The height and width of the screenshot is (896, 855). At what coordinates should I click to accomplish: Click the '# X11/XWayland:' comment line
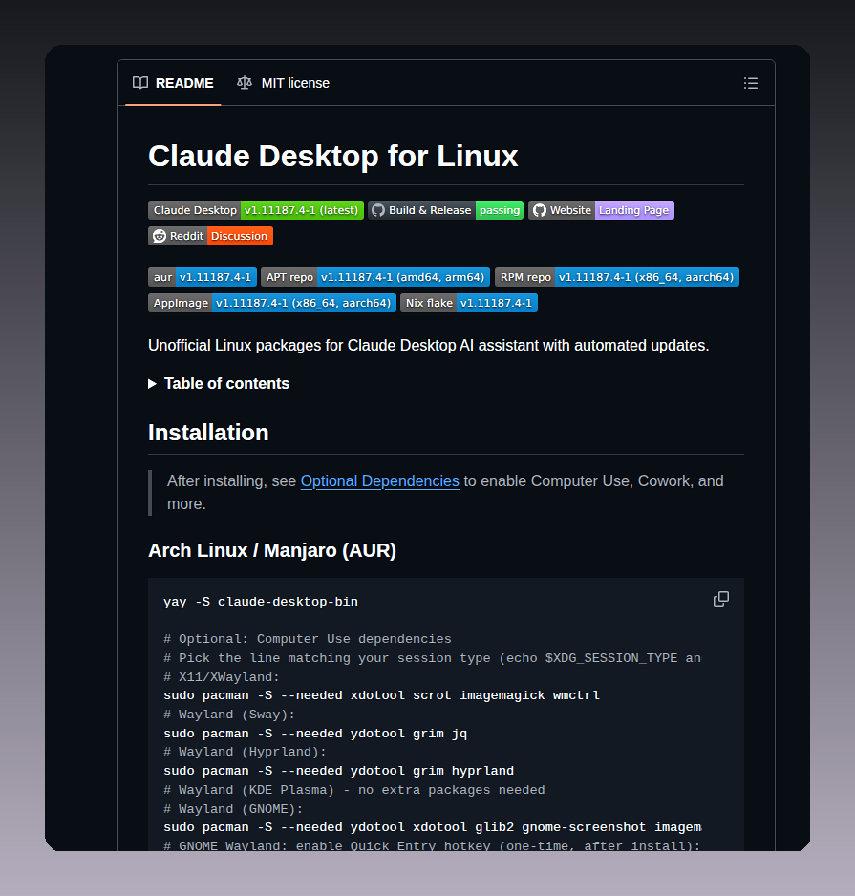pyautogui.click(x=222, y=676)
